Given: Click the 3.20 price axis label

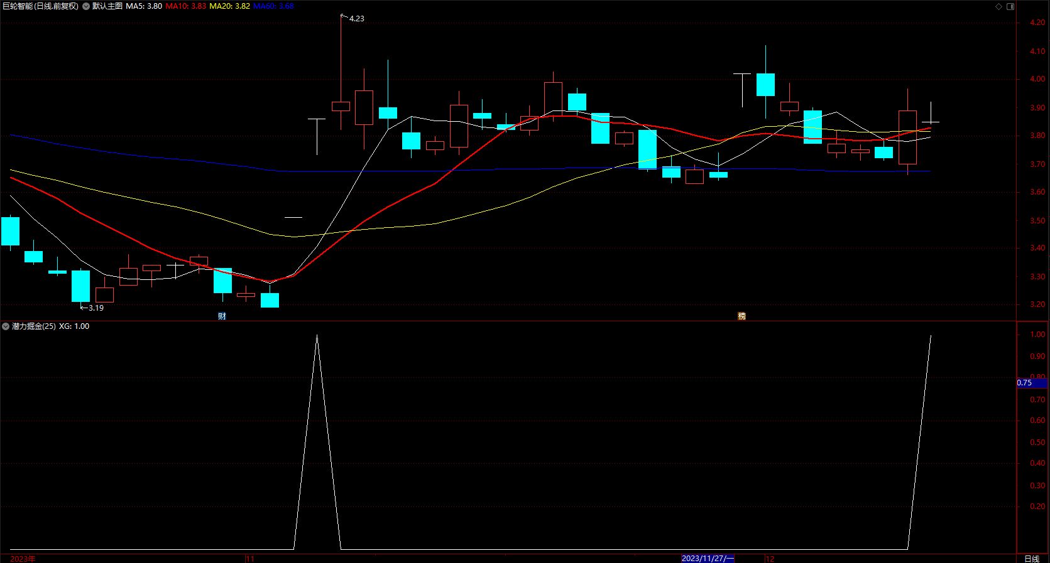Looking at the screenshot, I should click(1037, 304).
